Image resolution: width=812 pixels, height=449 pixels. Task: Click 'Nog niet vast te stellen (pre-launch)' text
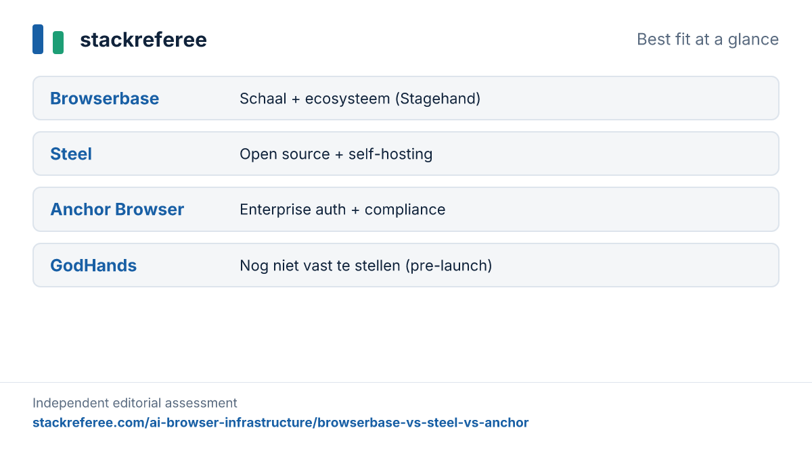coord(366,266)
